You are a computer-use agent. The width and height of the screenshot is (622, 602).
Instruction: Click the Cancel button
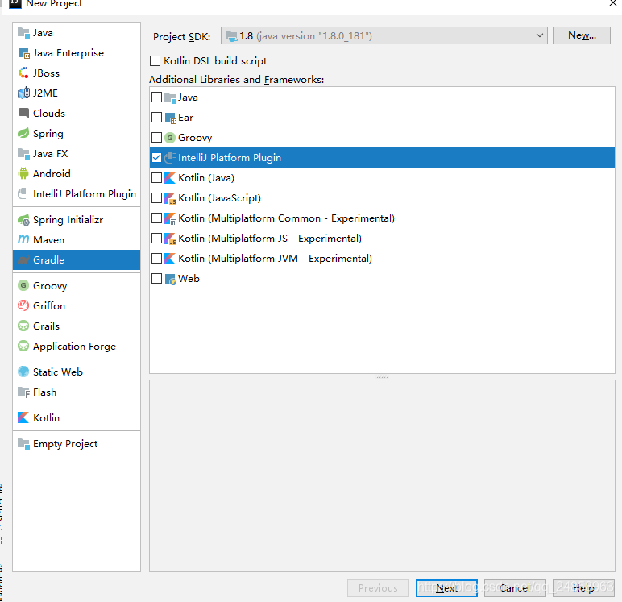515,588
